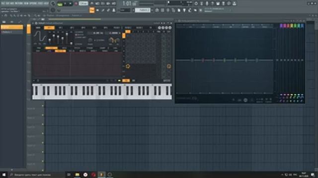
Task: Click the question mark help icon
Action: (212, 3)
